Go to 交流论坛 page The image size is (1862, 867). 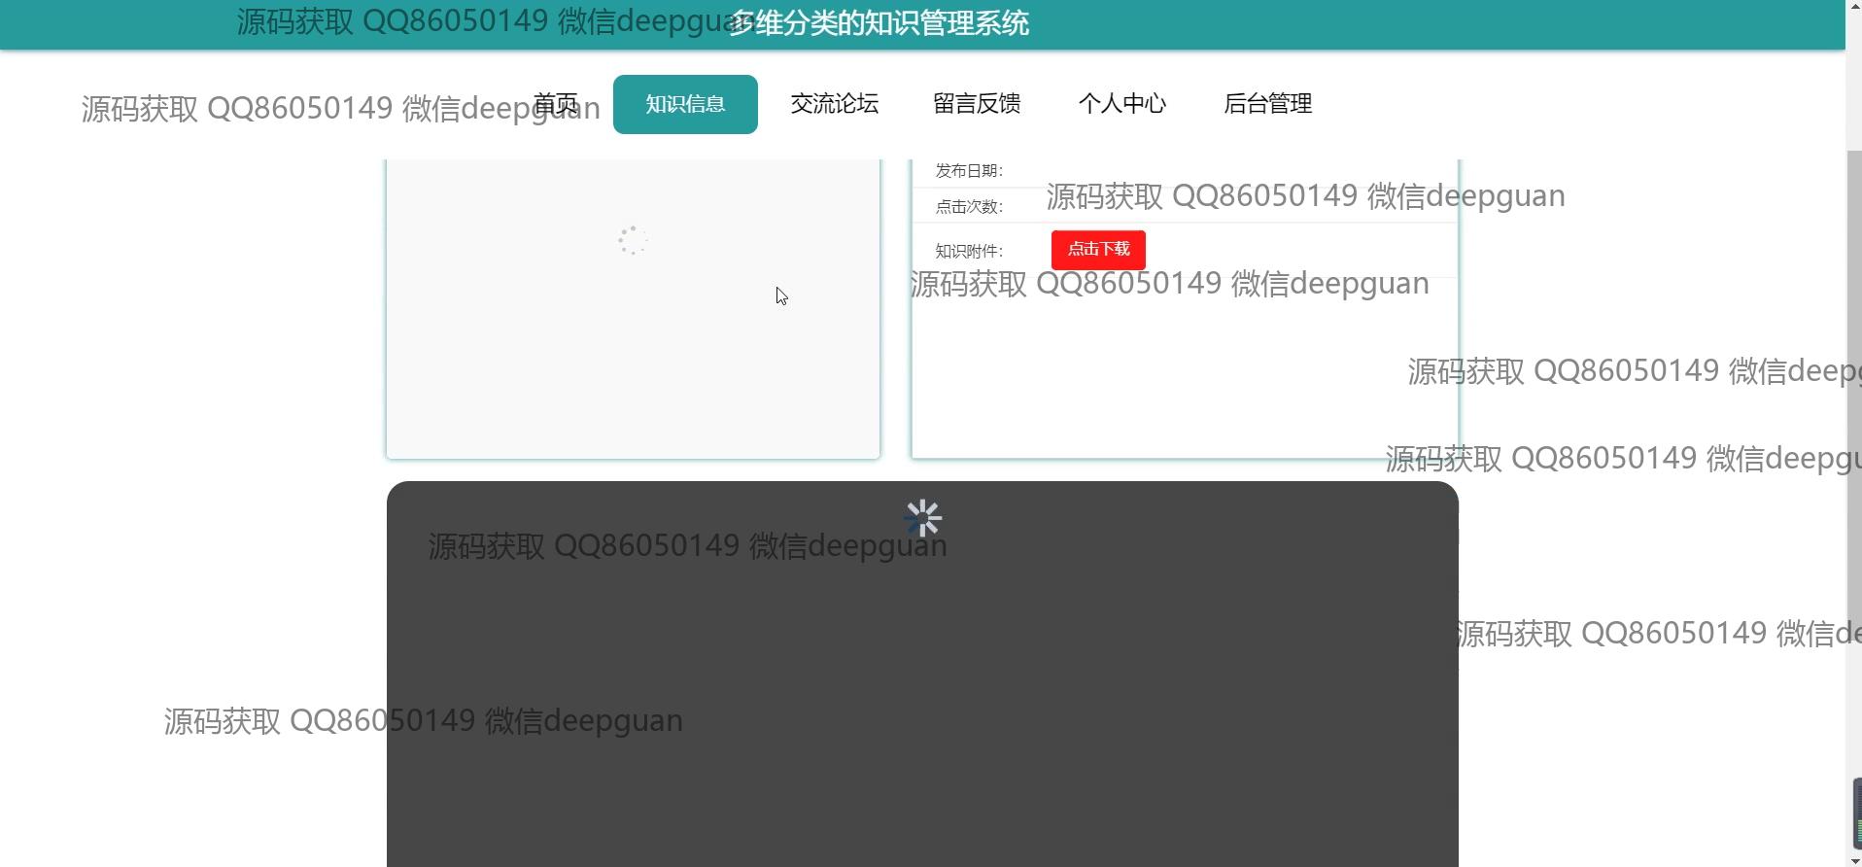tap(835, 104)
